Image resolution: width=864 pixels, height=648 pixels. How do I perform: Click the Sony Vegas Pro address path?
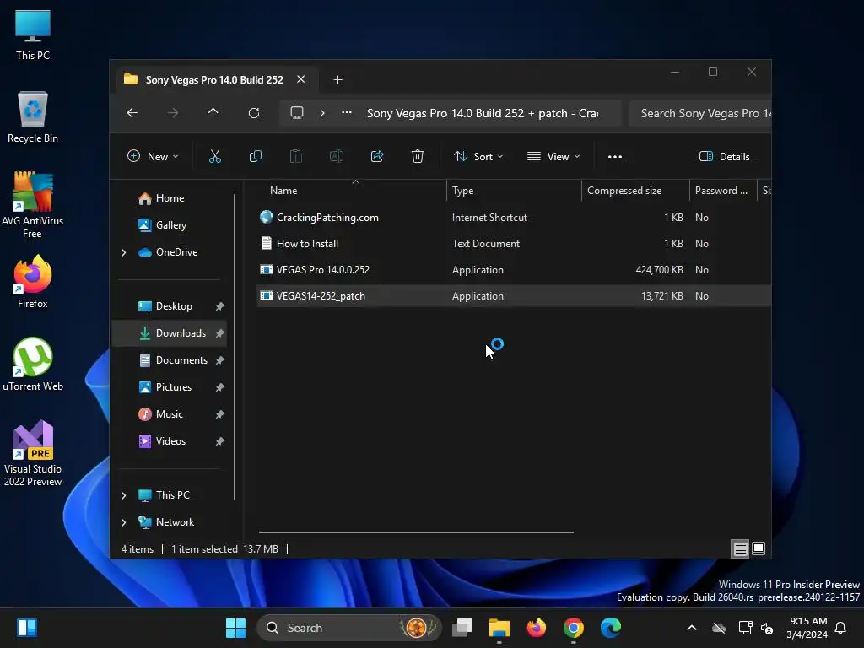[483, 113]
